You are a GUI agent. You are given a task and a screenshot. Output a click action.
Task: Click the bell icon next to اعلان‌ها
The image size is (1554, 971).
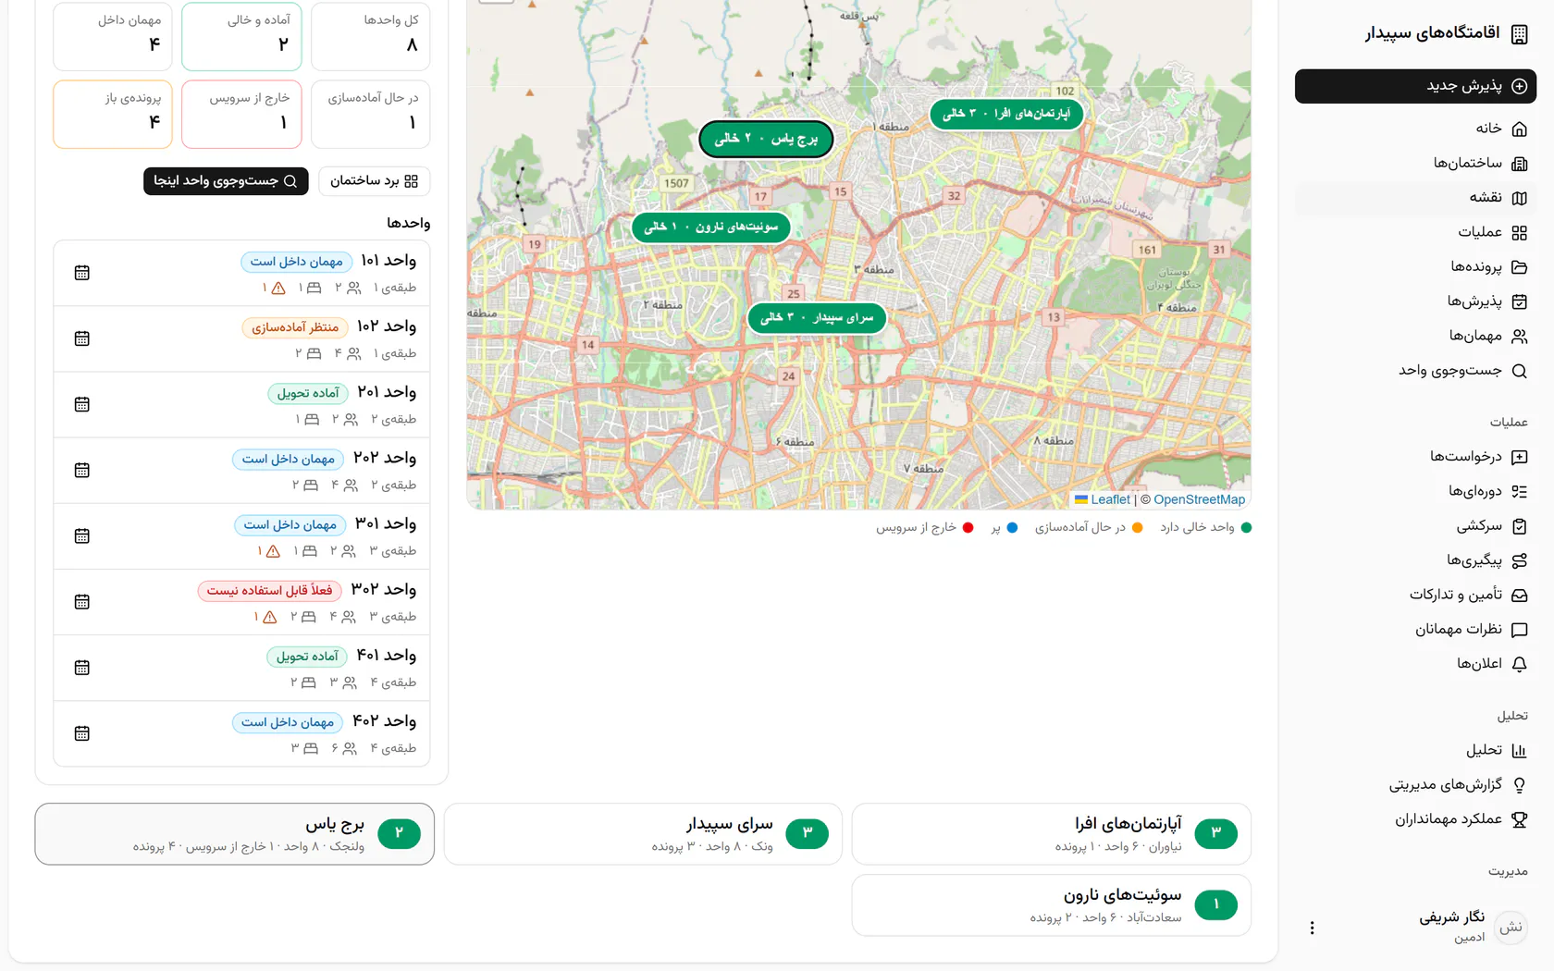pyautogui.click(x=1519, y=664)
